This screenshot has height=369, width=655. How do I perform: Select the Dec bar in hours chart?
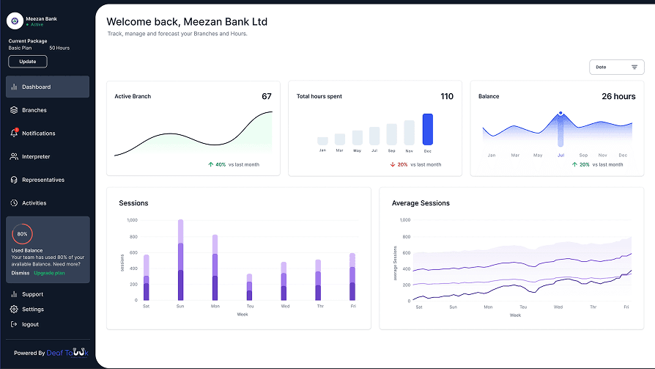(x=428, y=129)
